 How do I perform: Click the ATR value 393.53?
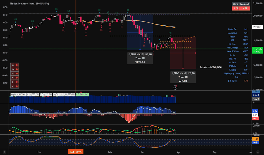point(246,40)
